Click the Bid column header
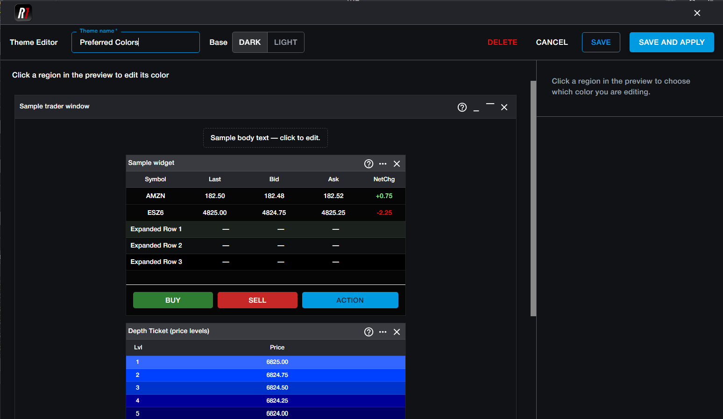Viewport: 723px width, 419px height. click(274, 179)
